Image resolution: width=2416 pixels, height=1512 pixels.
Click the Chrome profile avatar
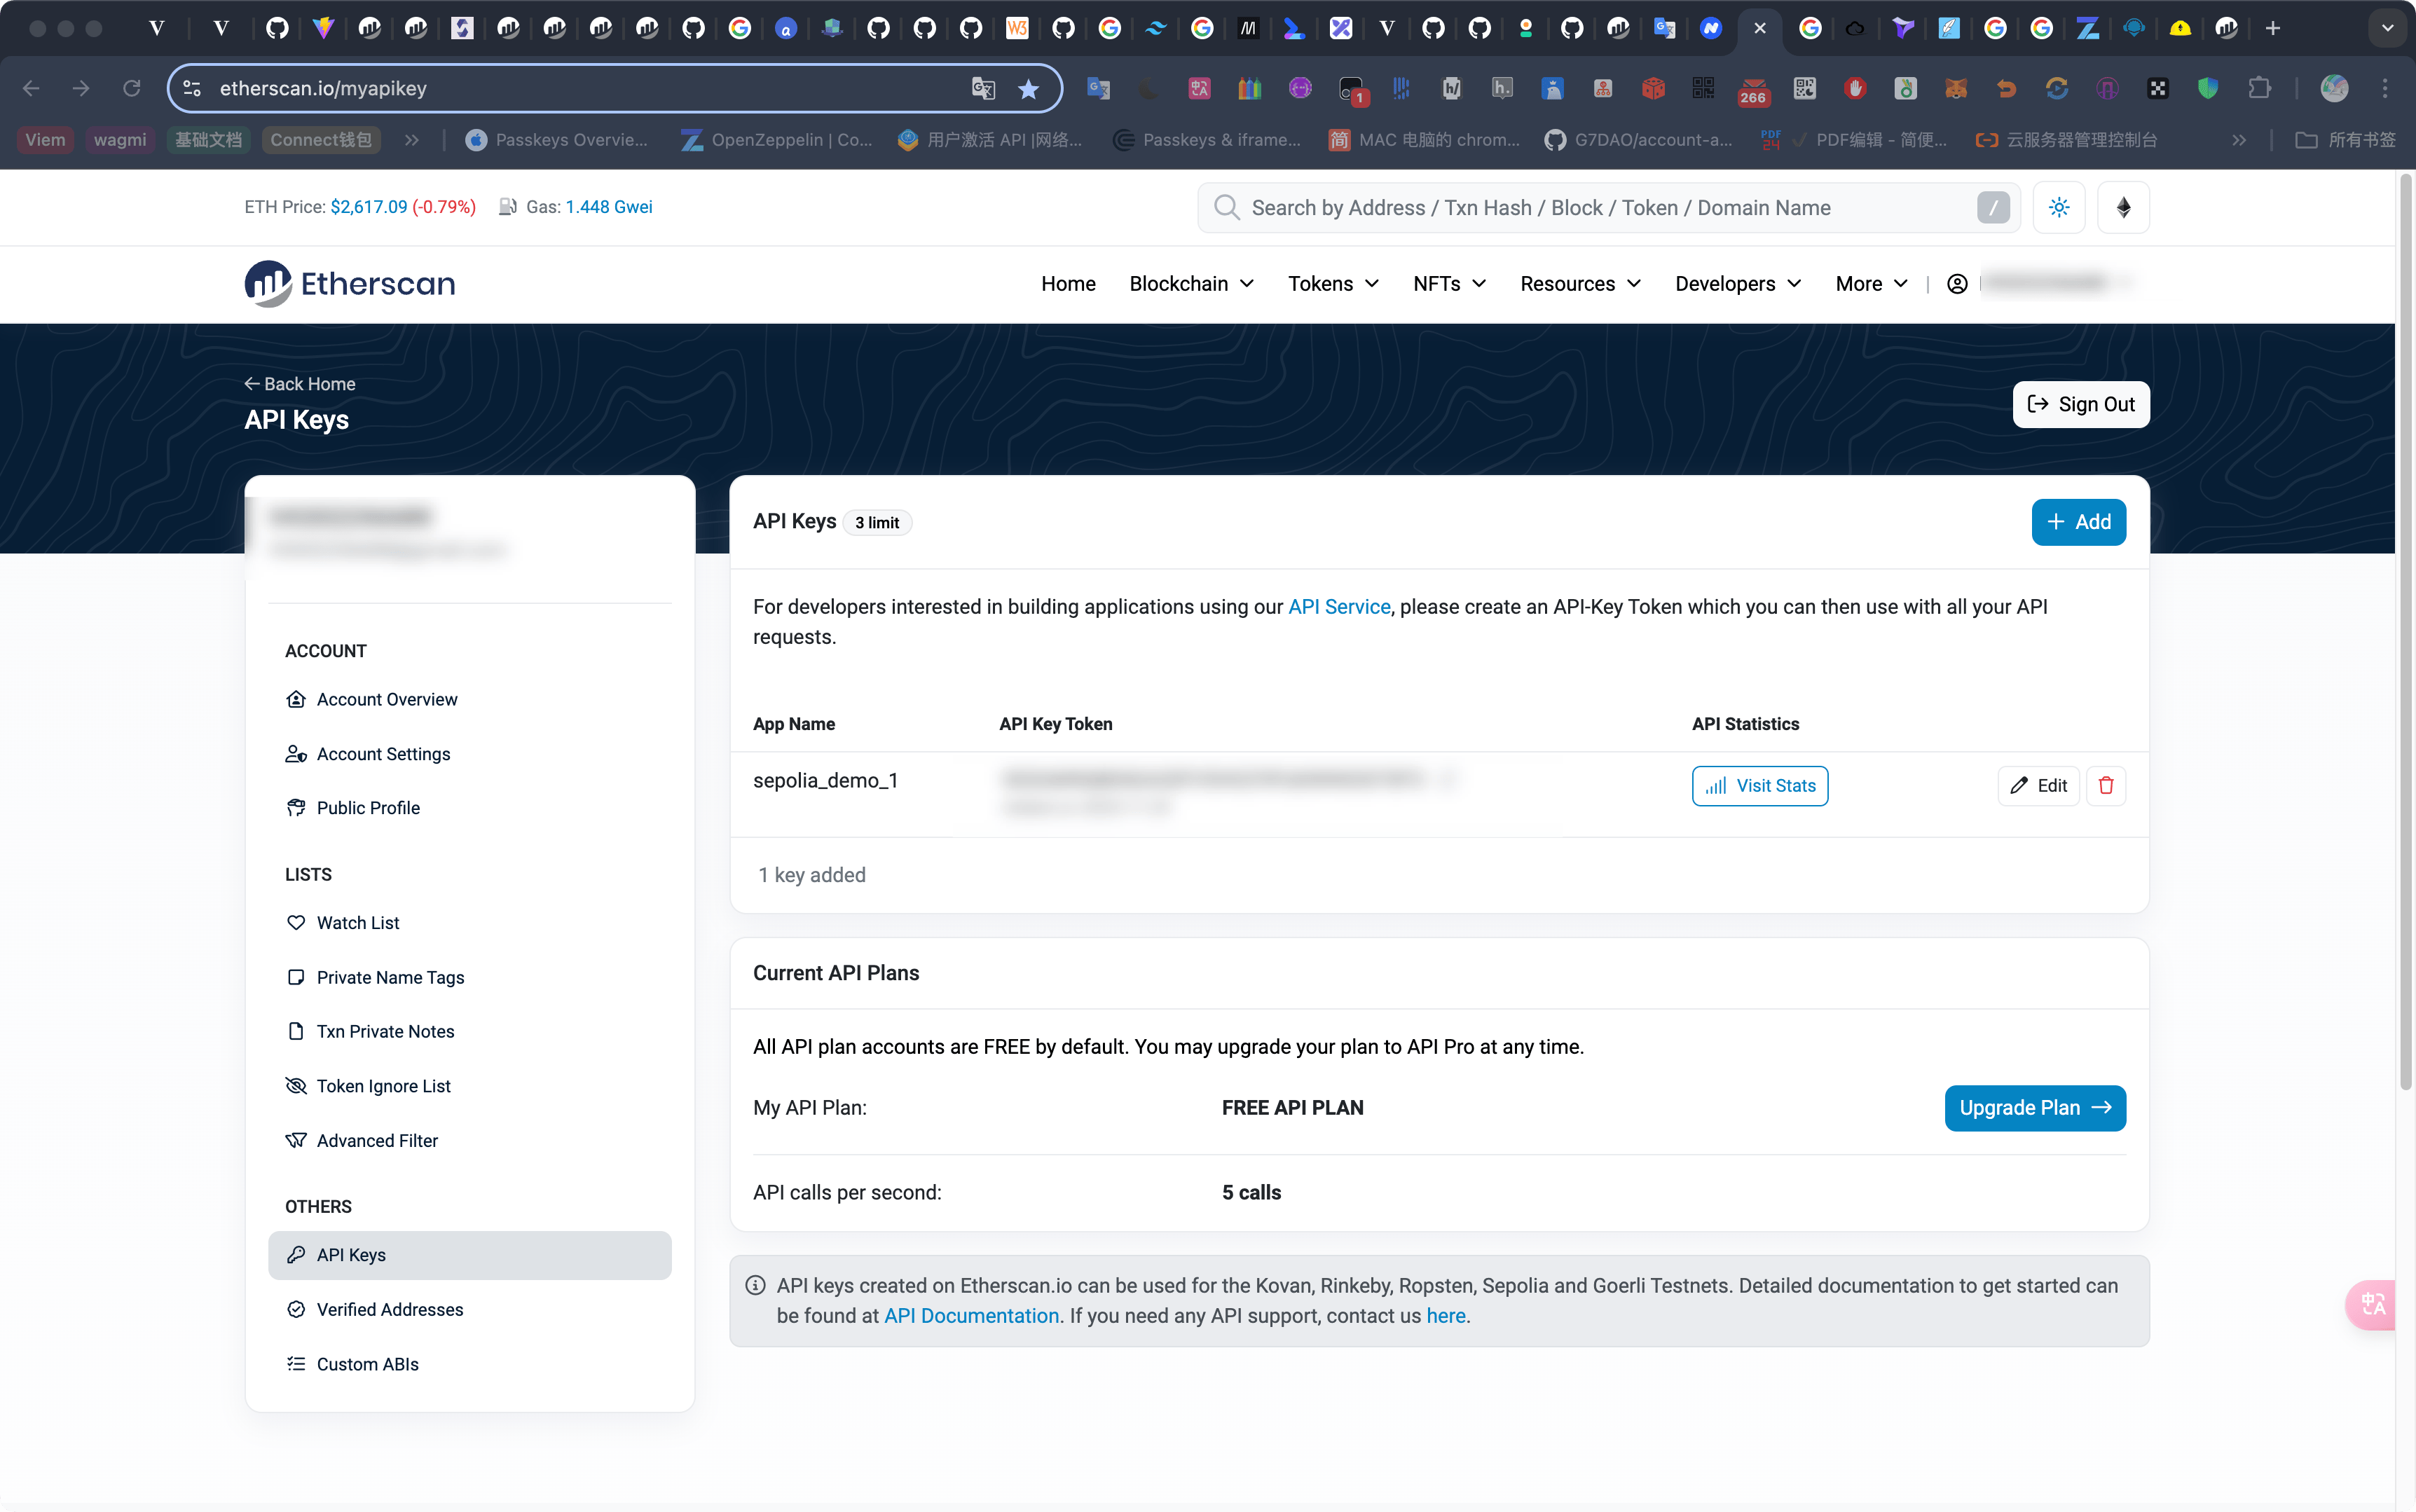(x=2334, y=89)
